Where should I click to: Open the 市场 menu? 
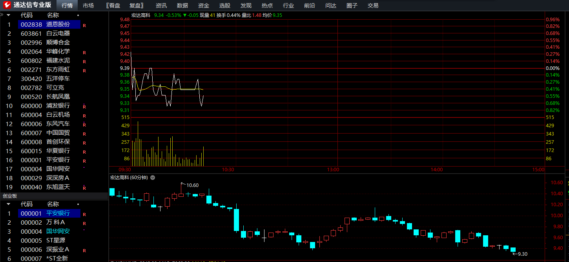coord(88,5)
